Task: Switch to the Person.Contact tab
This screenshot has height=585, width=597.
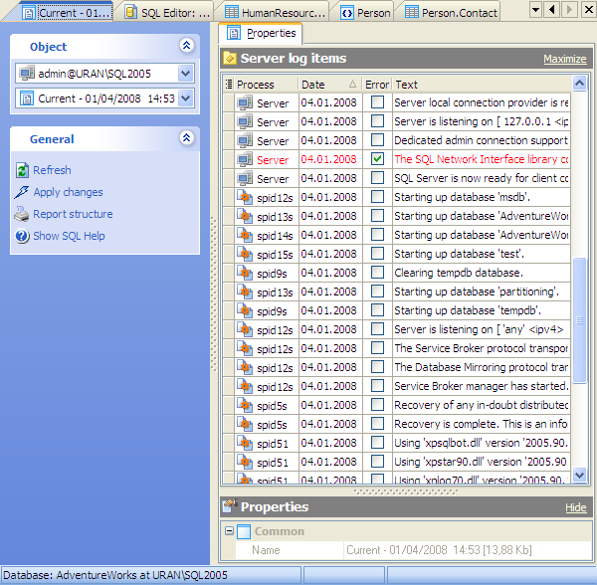Action: click(x=451, y=13)
